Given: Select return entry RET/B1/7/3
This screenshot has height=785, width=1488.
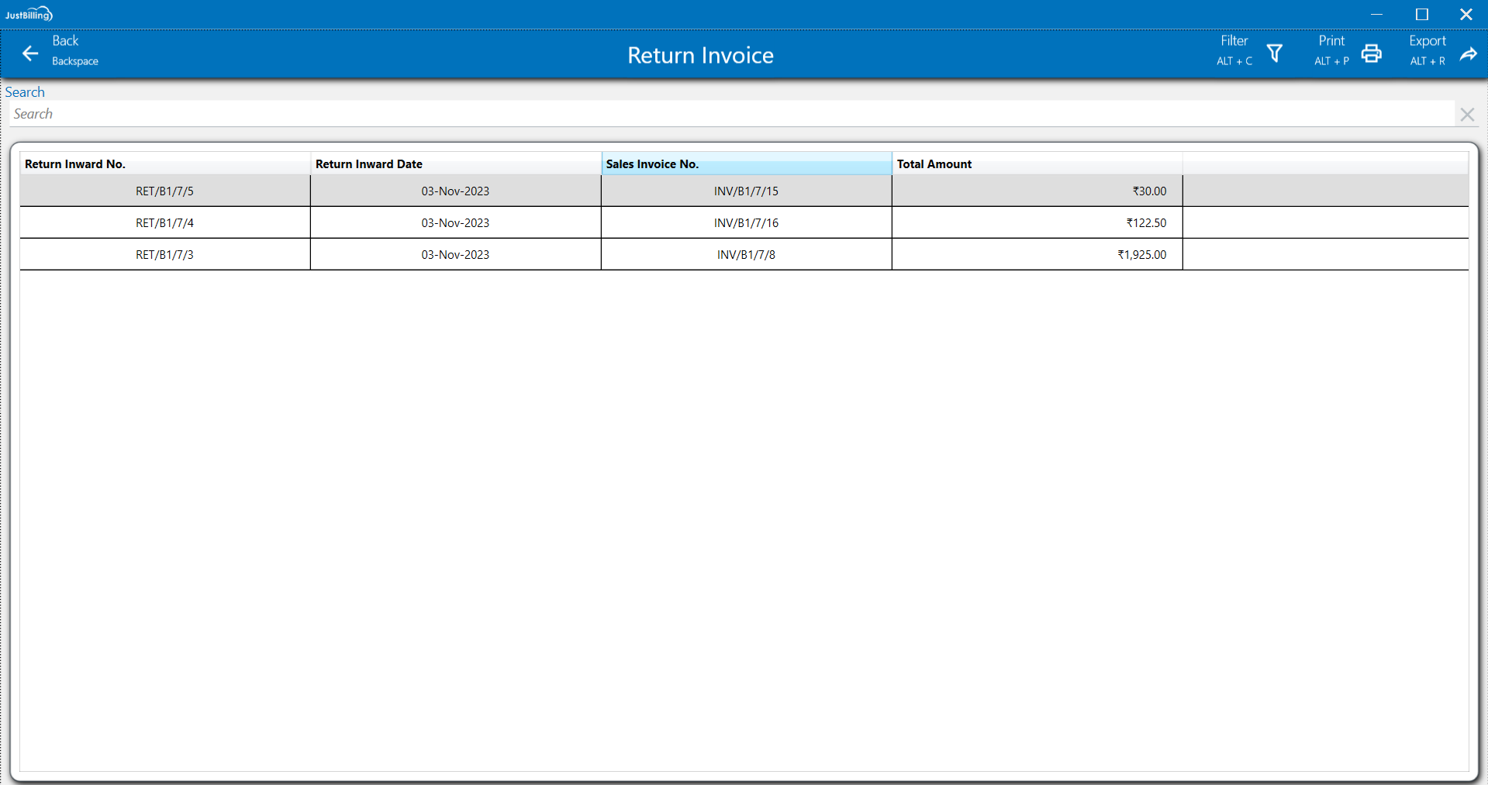Looking at the screenshot, I should point(164,255).
